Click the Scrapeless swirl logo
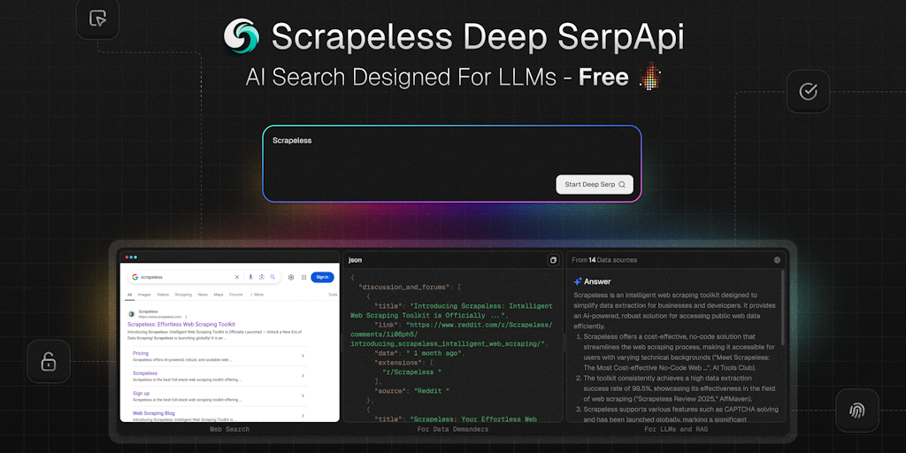 [x=242, y=35]
